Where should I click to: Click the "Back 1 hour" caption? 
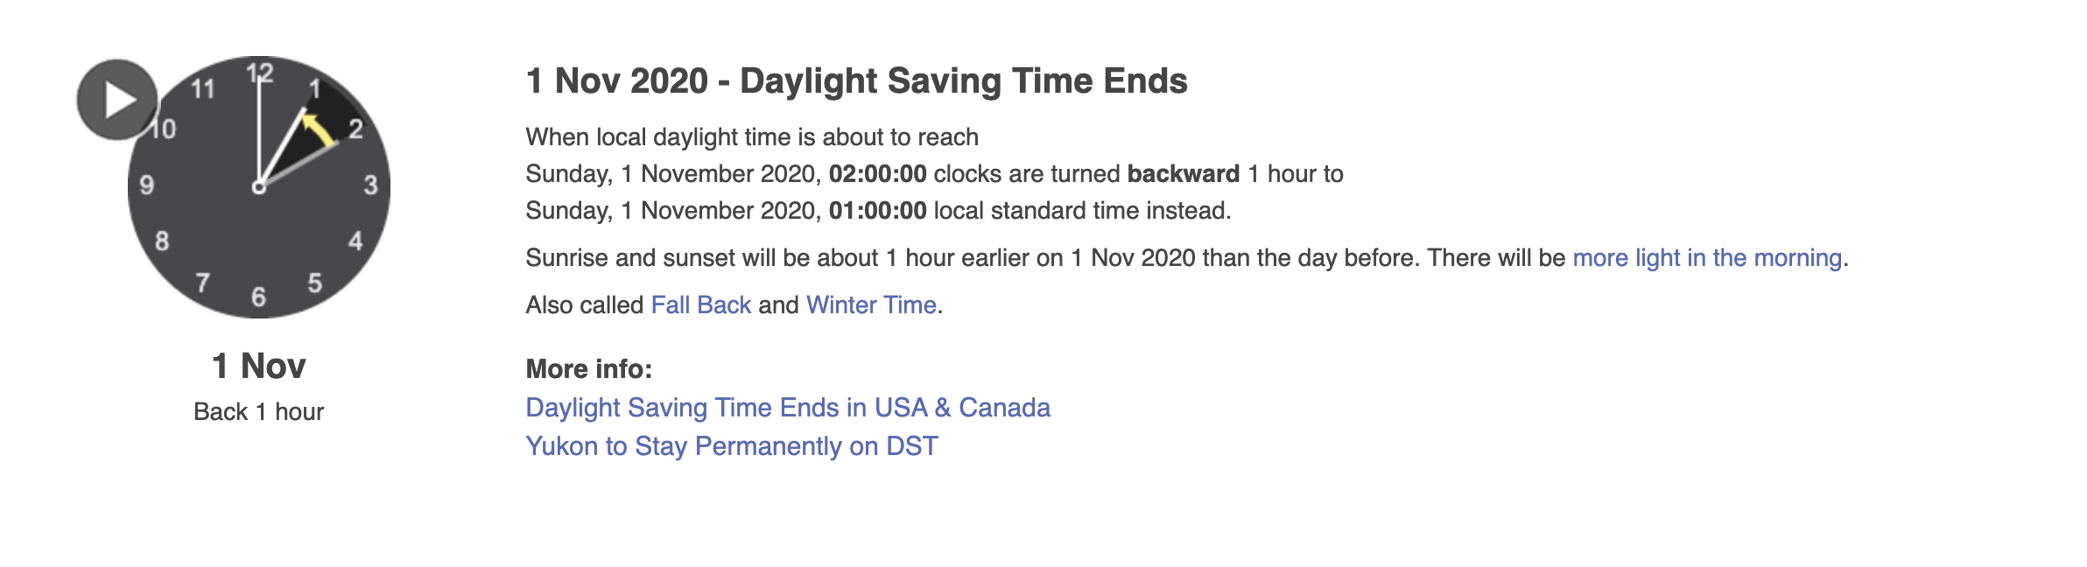click(259, 412)
